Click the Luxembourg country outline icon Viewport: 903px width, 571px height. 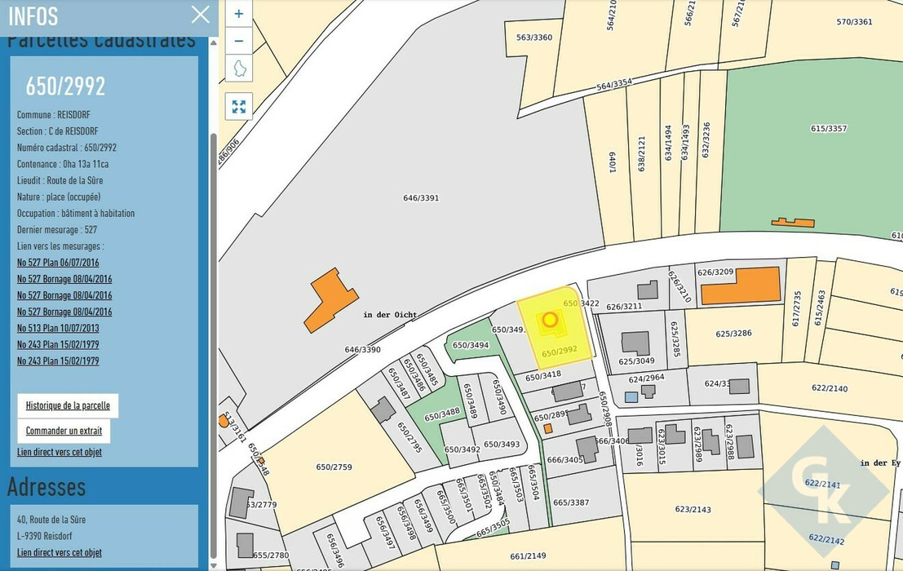(x=238, y=69)
